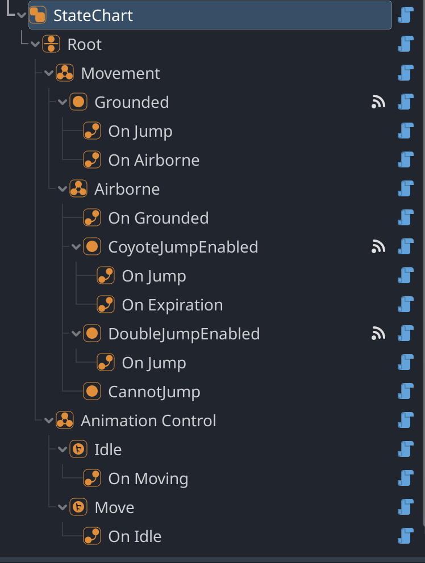Viewport: 425px width, 563px height.
Task: Click the compound state icon beside Movement
Action: pos(65,73)
